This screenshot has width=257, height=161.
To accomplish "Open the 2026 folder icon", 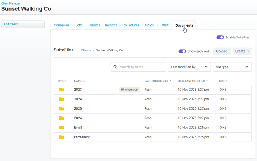I will [x=61, y=118].
